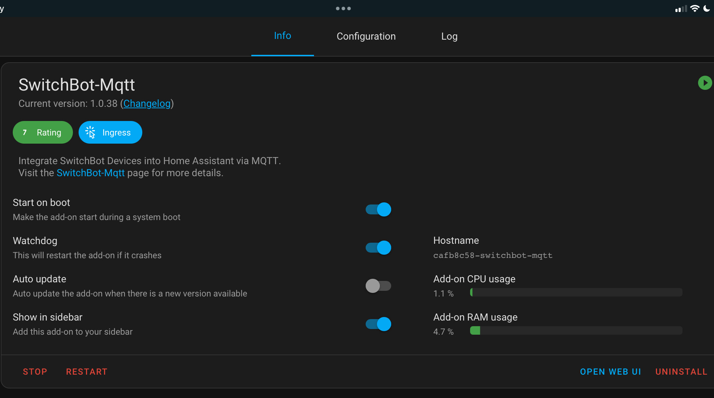The width and height of the screenshot is (714, 398).
Task: Open the three-dot menu at top center
Action: (343, 8)
